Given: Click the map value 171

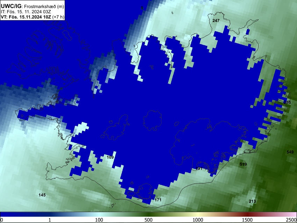Looking at the screenshot, I should pyautogui.click(x=158, y=200).
